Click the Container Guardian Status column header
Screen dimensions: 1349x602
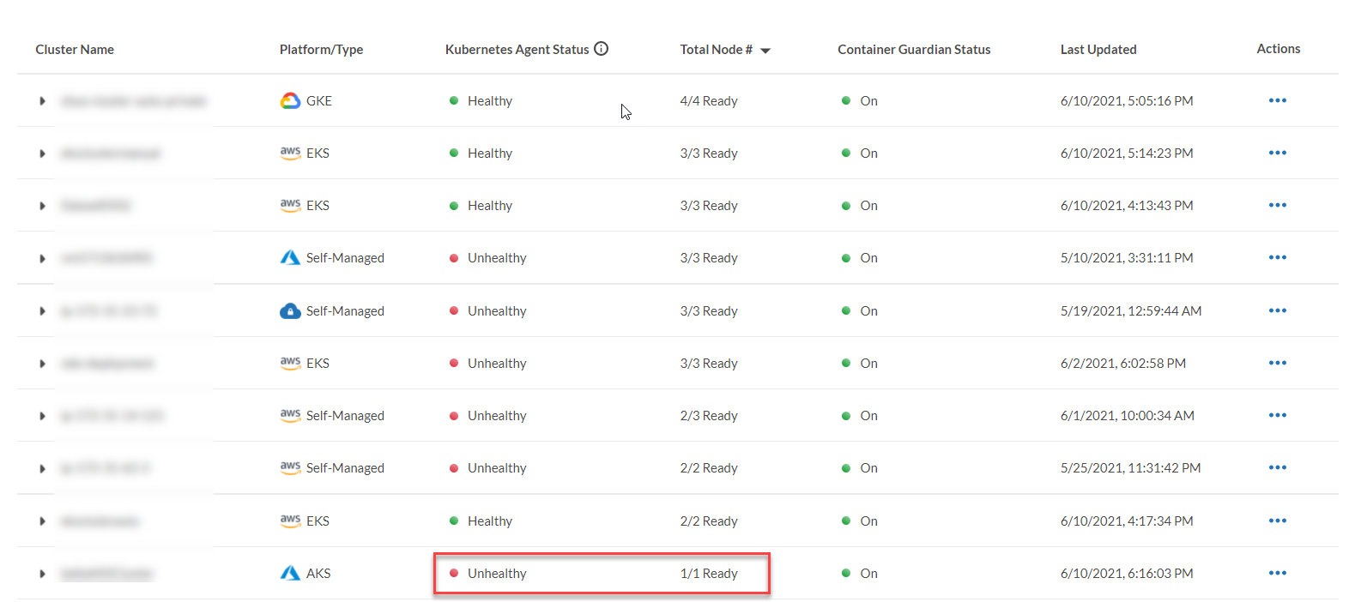pyautogui.click(x=914, y=50)
